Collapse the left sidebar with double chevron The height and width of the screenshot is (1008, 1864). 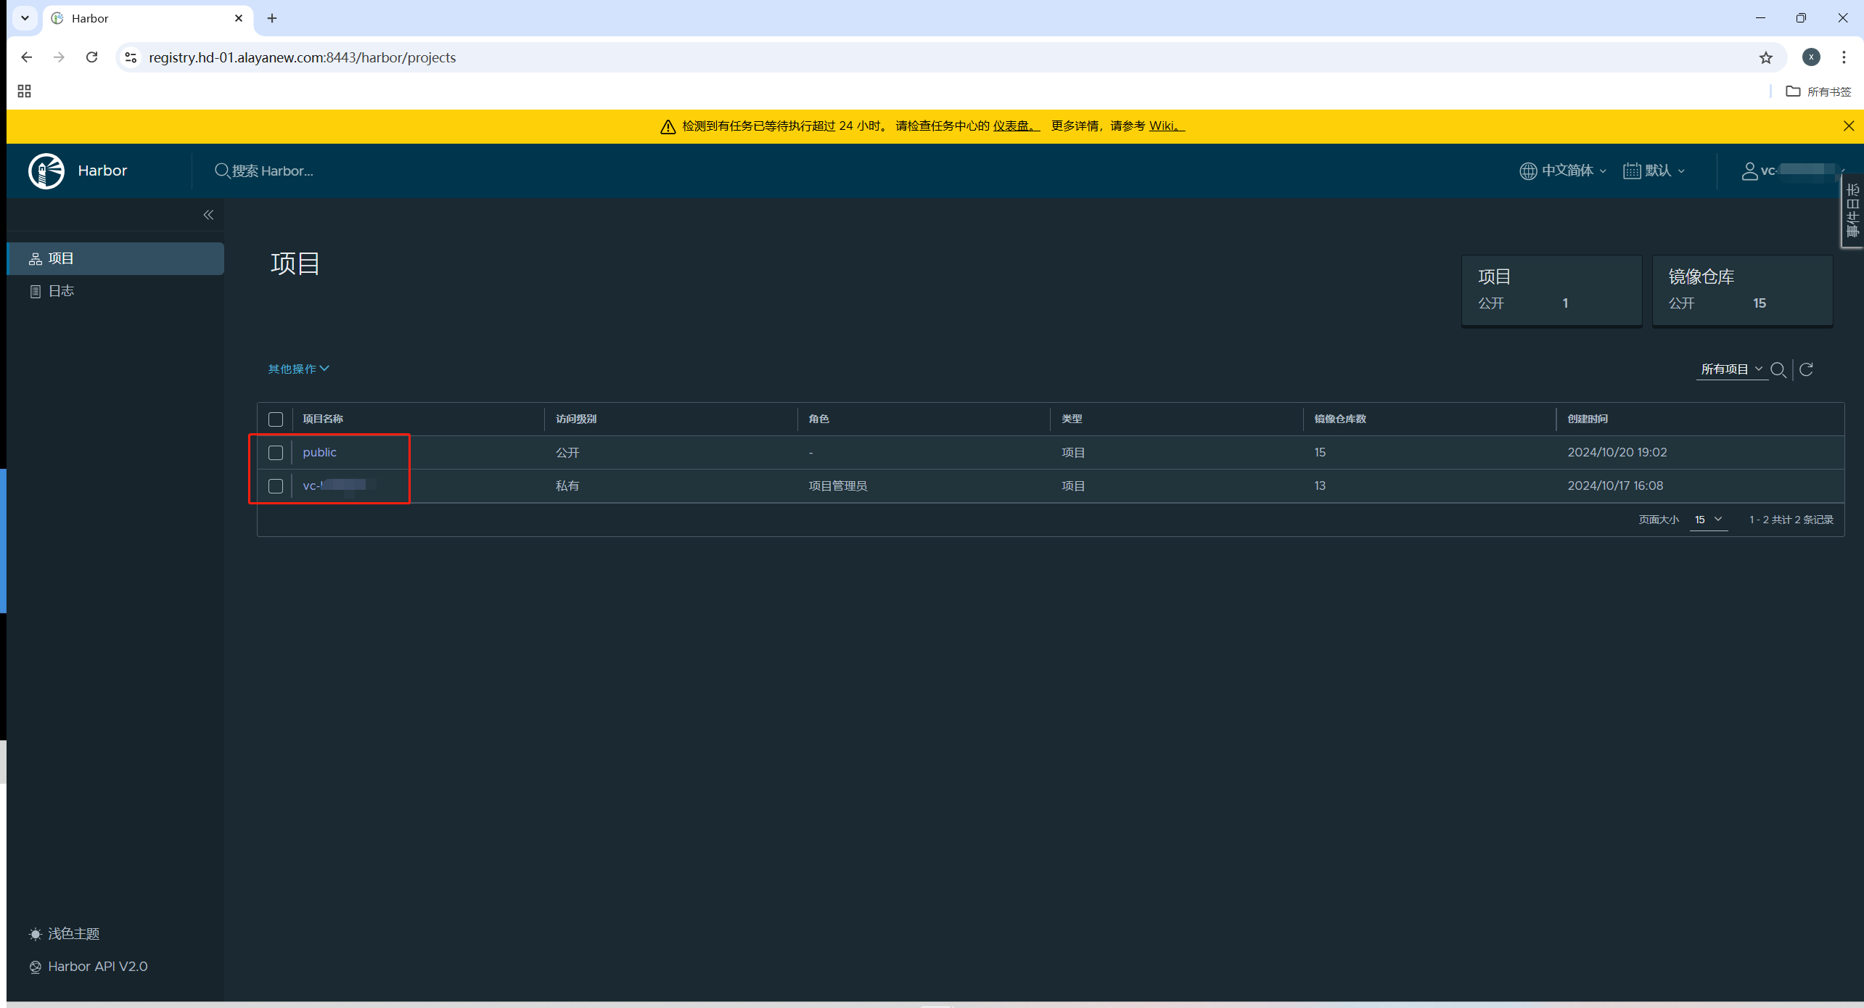[x=208, y=215]
